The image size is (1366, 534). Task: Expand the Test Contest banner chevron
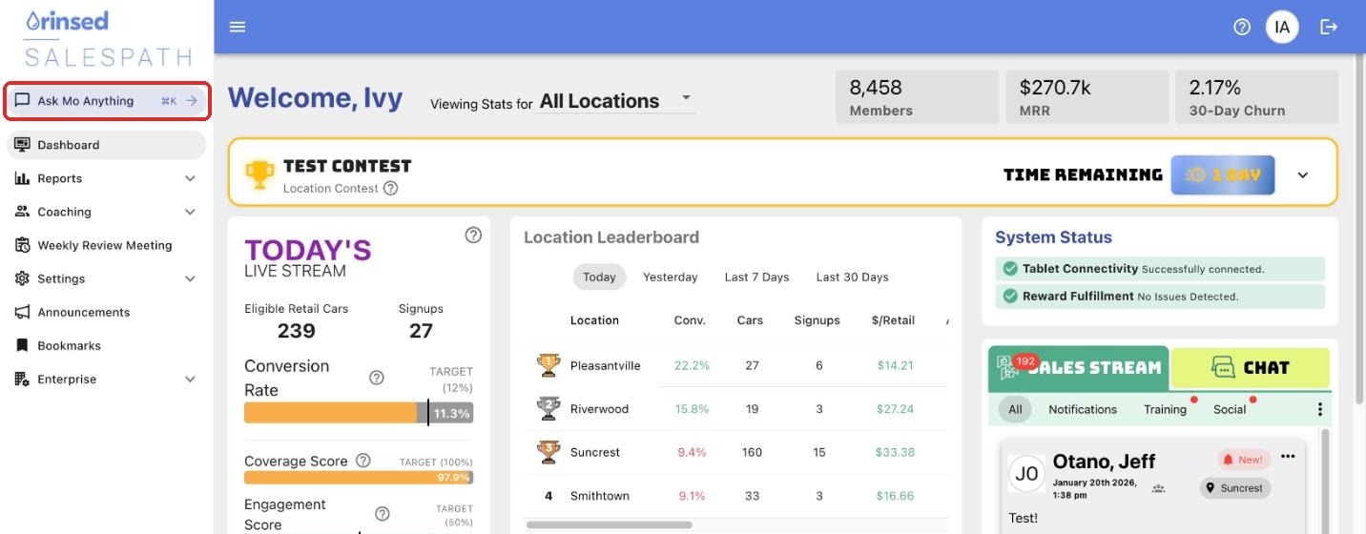click(1303, 175)
